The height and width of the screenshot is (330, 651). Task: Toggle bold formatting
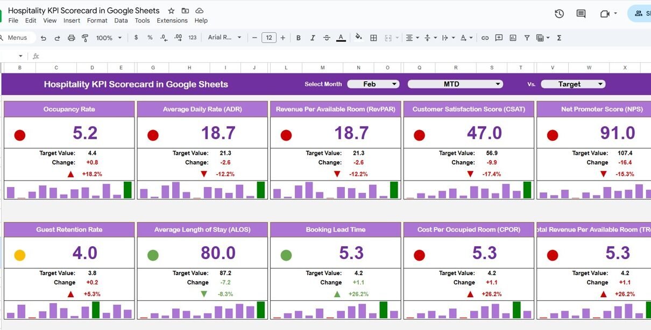[298, 38]
